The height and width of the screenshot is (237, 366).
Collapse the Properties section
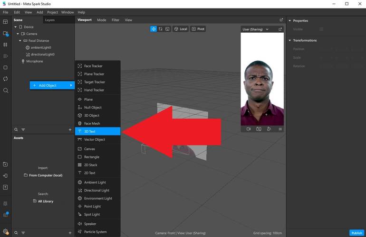pos(290,21)
